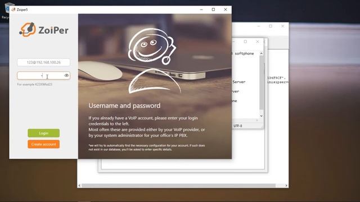Close the small text editor window

258,42
